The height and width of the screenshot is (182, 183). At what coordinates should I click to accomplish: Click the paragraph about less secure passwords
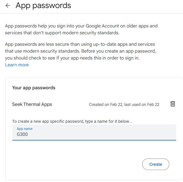click(81, 51)
